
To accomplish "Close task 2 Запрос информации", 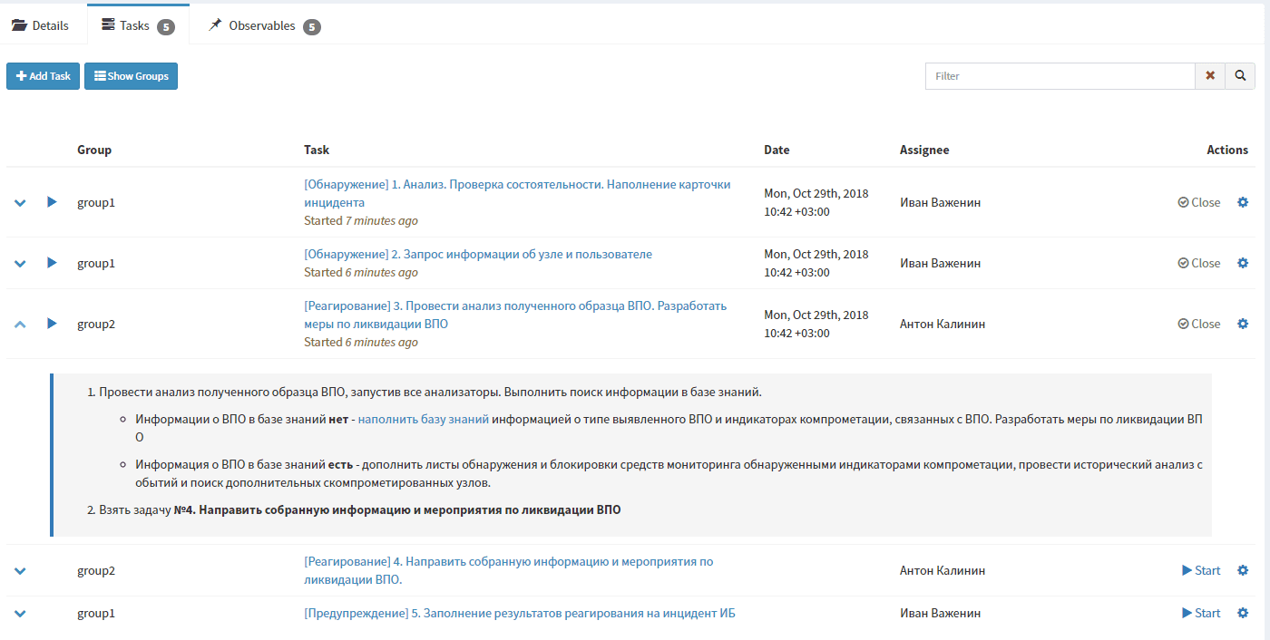I will pos(1199,263).
